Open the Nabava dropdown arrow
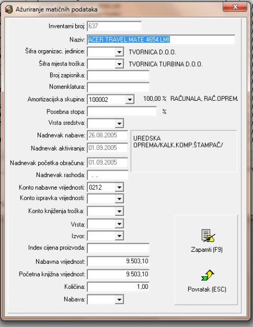 [x=119, y=300]
